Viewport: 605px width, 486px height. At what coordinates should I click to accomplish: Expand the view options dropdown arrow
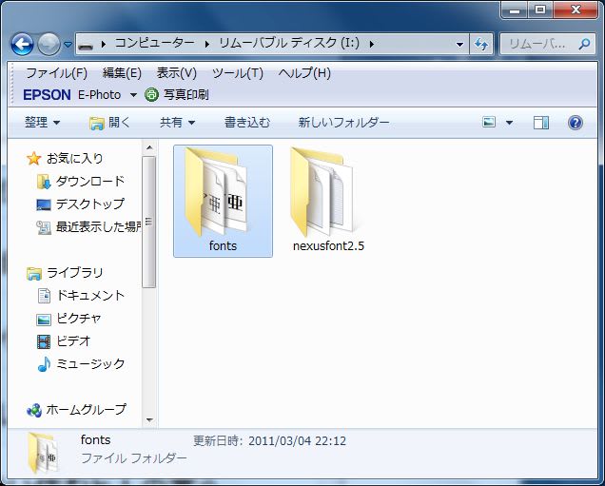(x=509, y=123)
